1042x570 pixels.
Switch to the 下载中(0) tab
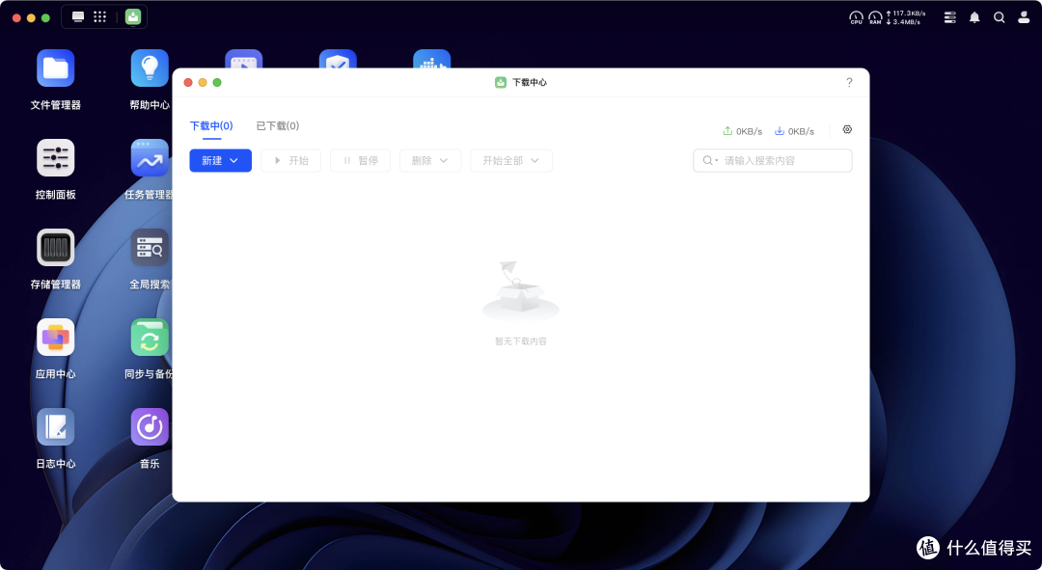211,126
